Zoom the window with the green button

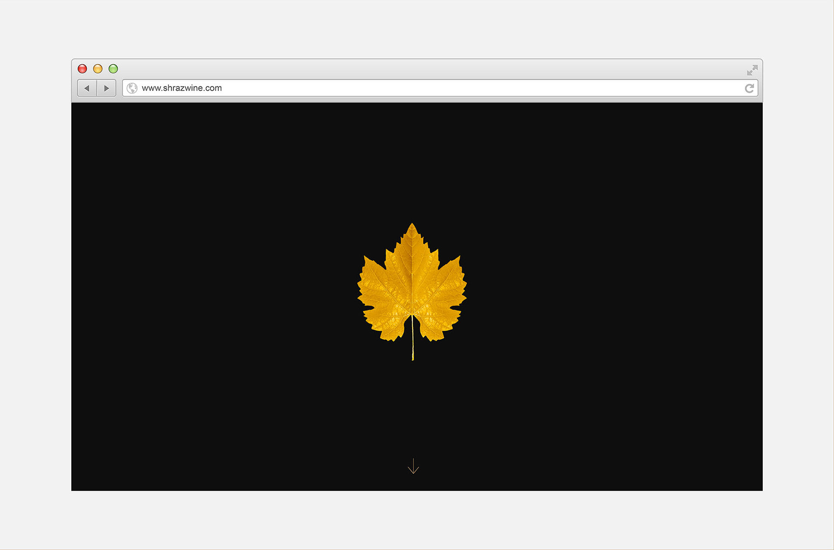(113, 69)
